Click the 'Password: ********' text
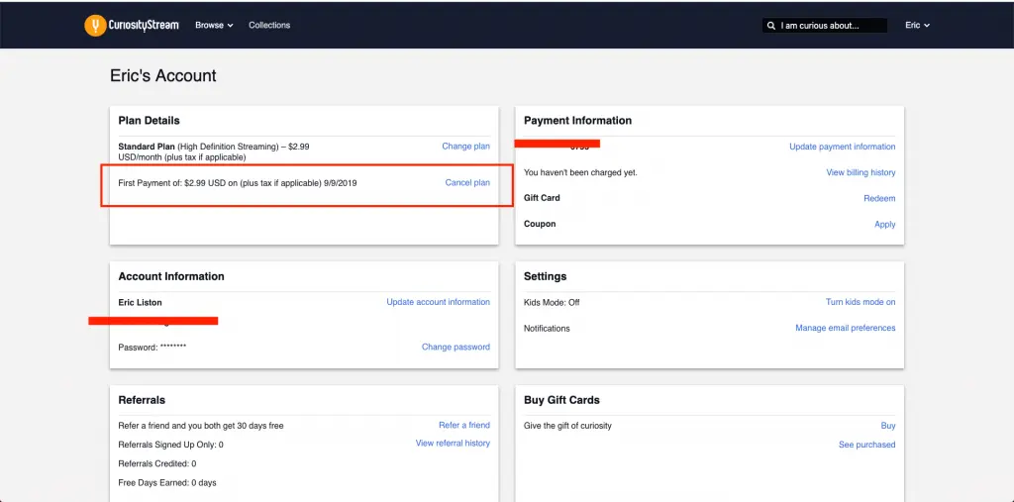 click(152, 348)
